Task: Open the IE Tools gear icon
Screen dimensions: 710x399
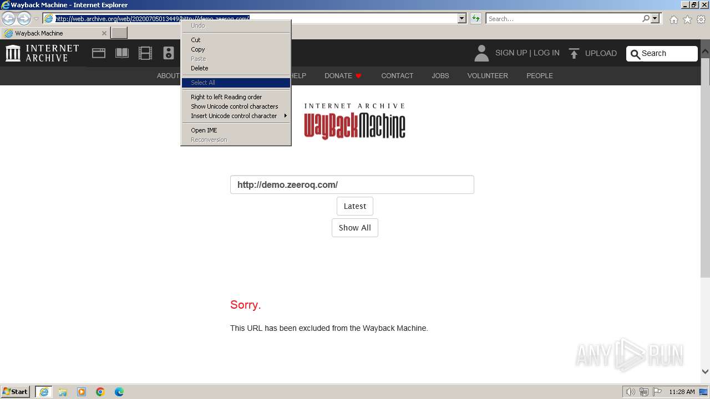Action: tap(701, 19)
